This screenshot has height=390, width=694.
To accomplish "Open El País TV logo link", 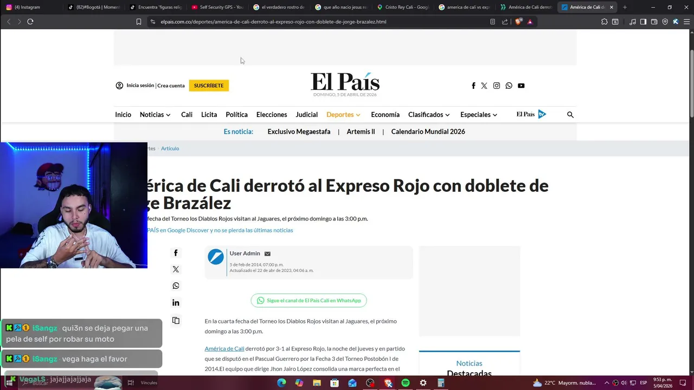I will pyautogui.click(x=531, y=114).
